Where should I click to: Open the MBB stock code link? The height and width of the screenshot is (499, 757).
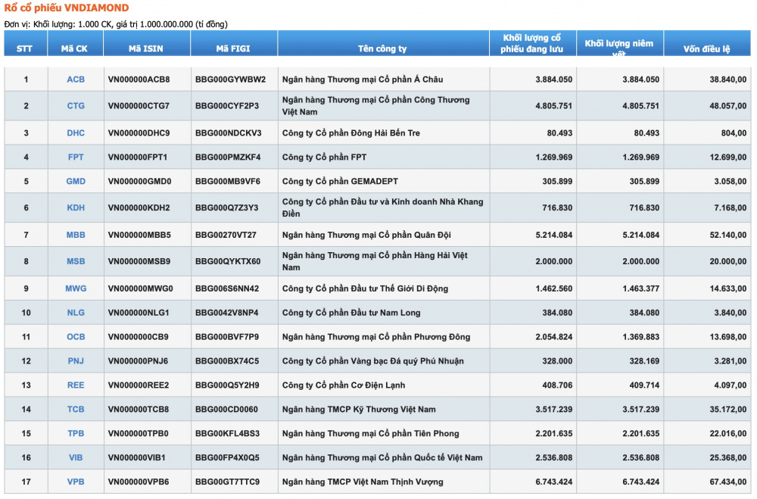pos(75,235)
